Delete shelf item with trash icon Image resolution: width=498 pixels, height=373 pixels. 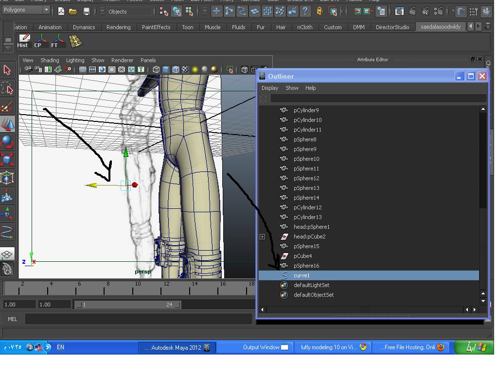coord(487,26)
